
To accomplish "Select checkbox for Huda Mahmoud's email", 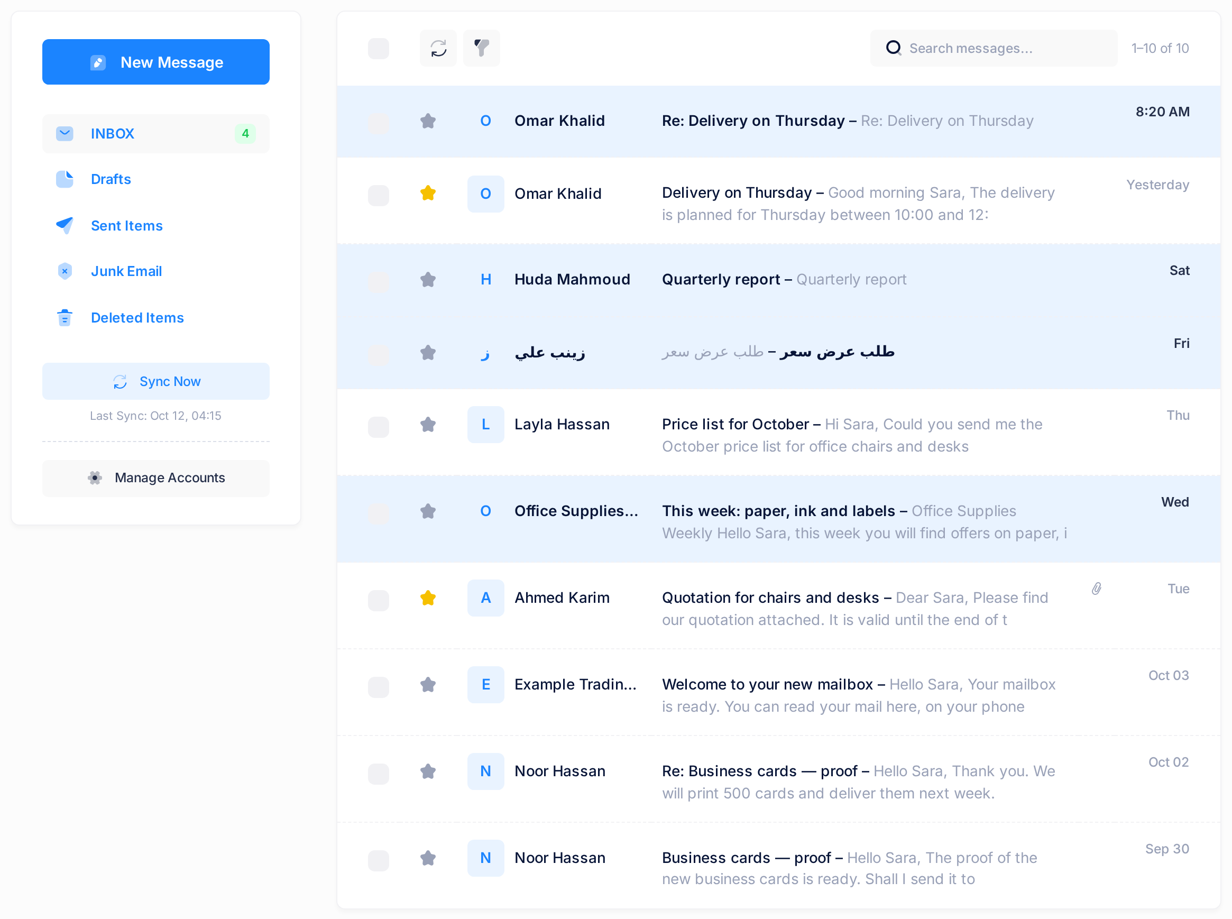I will point(378,282).
